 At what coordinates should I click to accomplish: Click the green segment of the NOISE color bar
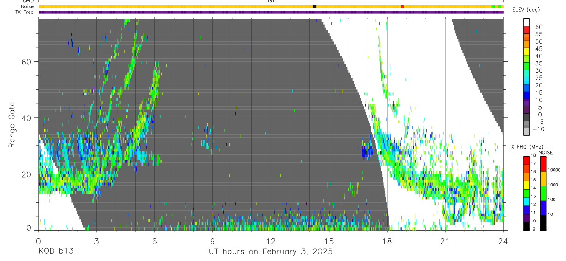coord(543,193)
